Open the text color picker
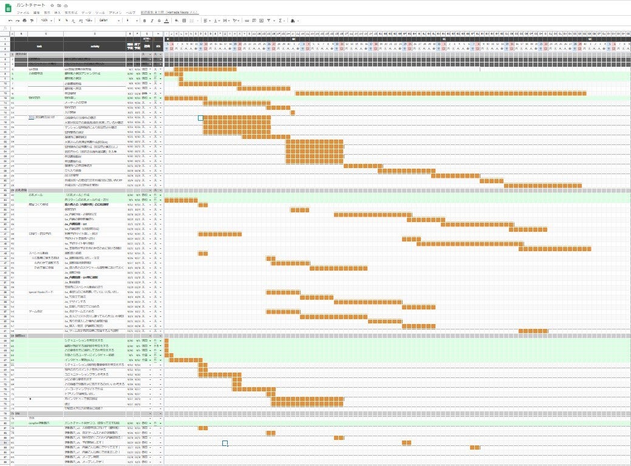Screen dimensions: 631x466 166,20
